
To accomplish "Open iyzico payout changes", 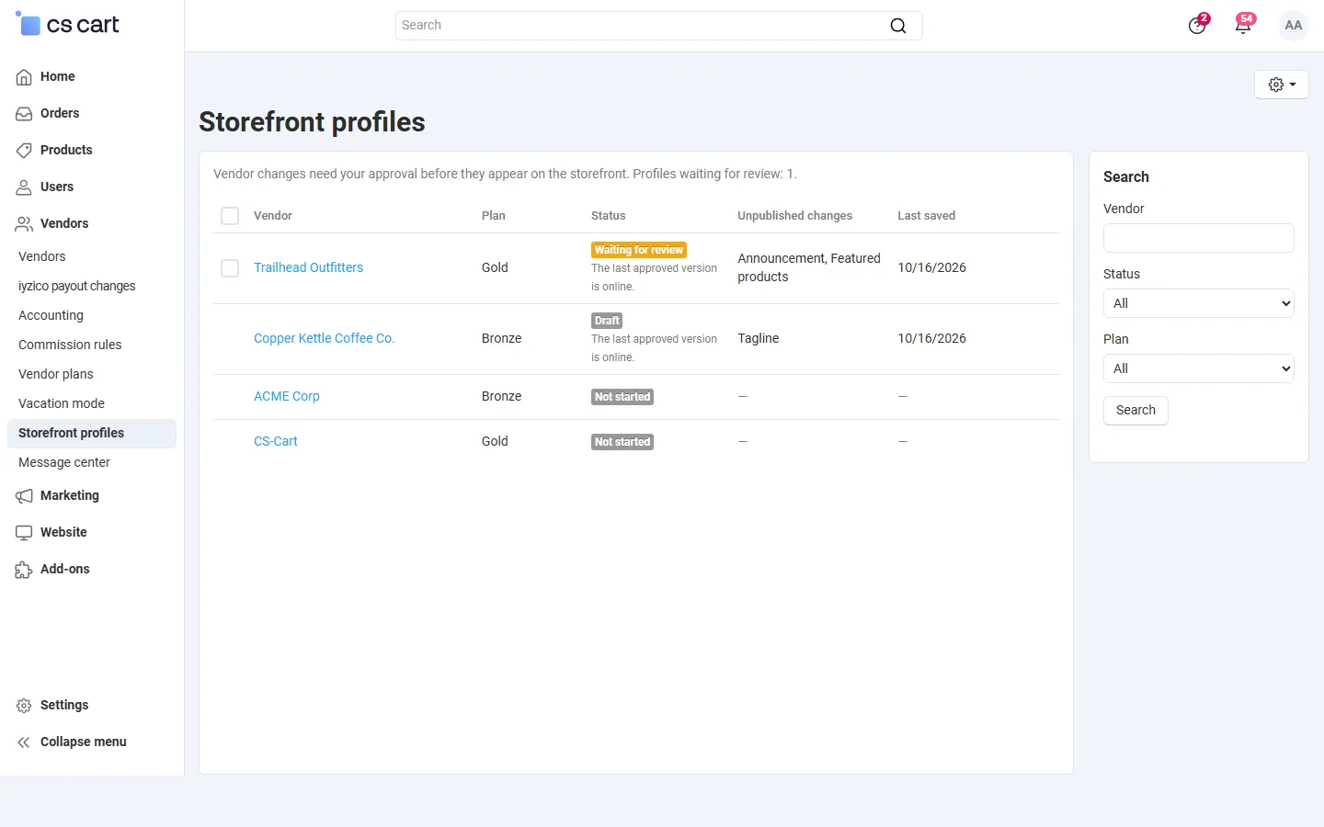I will coord(77,286).
